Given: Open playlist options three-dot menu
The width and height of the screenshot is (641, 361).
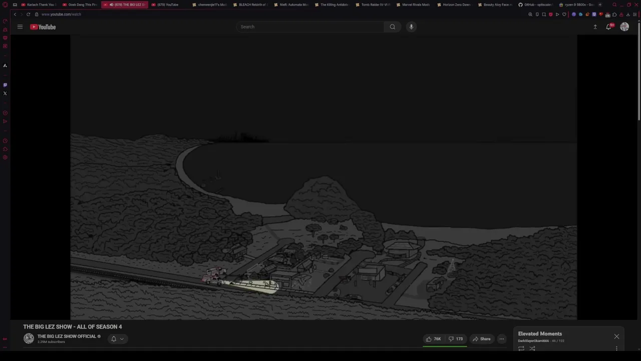Looking at the screenshot, I should pos(616,348).
